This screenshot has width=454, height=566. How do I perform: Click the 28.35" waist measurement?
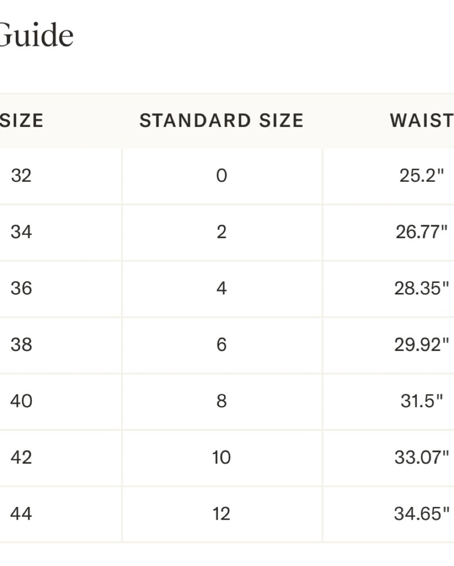click(x=422, y=288)
